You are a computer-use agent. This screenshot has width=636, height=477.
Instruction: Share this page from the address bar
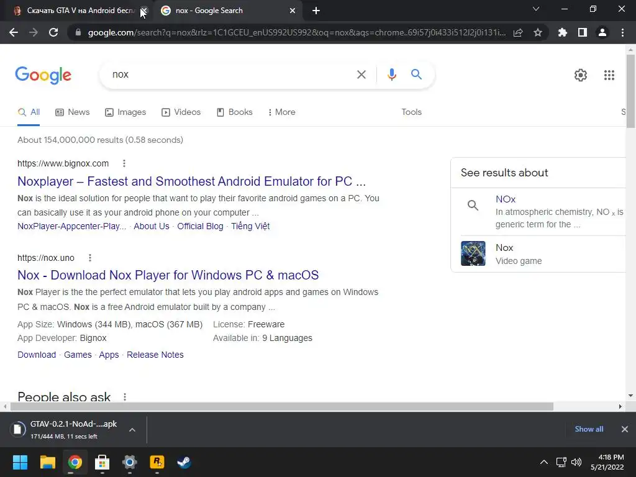coord(518,32)
